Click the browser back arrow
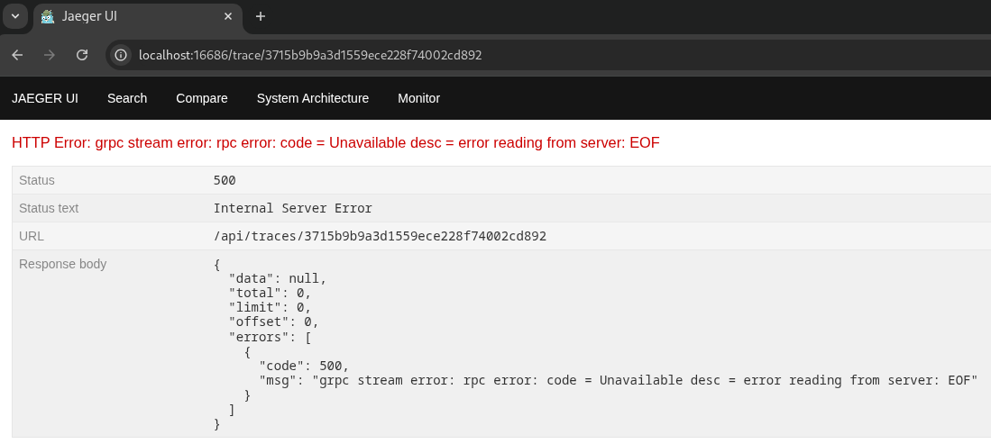The height and width of the screenshot is (444, 991). coord(17,55)
